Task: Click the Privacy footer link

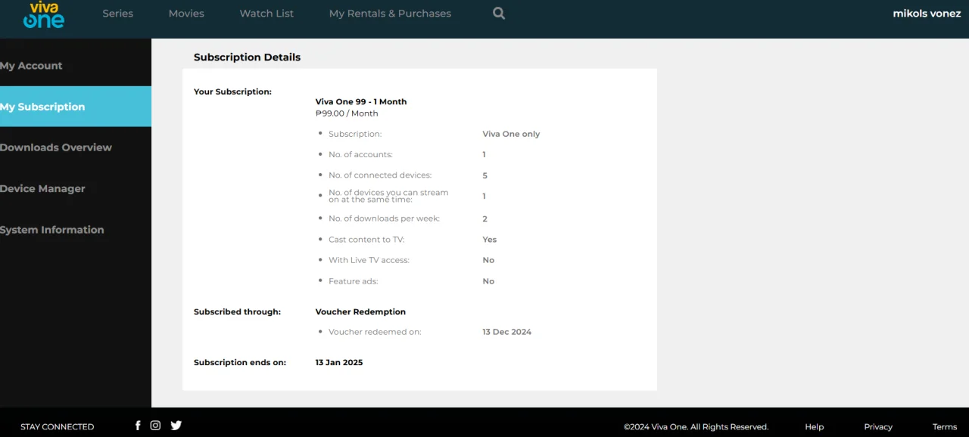Action: pyautogui.click(x=878, y=427)
